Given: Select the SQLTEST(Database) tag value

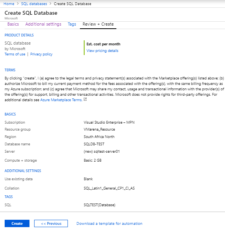Looking at the screenshot, I should coord(99,205).
